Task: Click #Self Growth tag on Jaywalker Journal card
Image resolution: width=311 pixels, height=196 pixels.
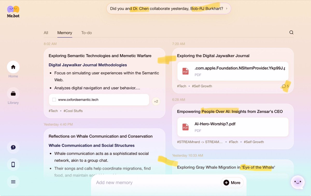Action: pyautogui.click(x=202, y=86)
